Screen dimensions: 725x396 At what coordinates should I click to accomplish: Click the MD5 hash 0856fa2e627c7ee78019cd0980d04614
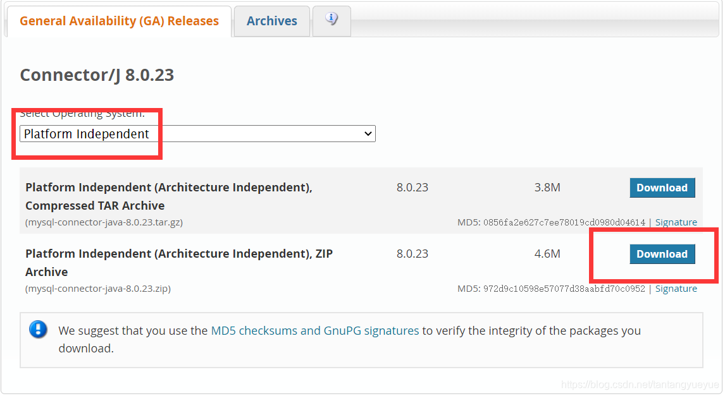(564, 222)
